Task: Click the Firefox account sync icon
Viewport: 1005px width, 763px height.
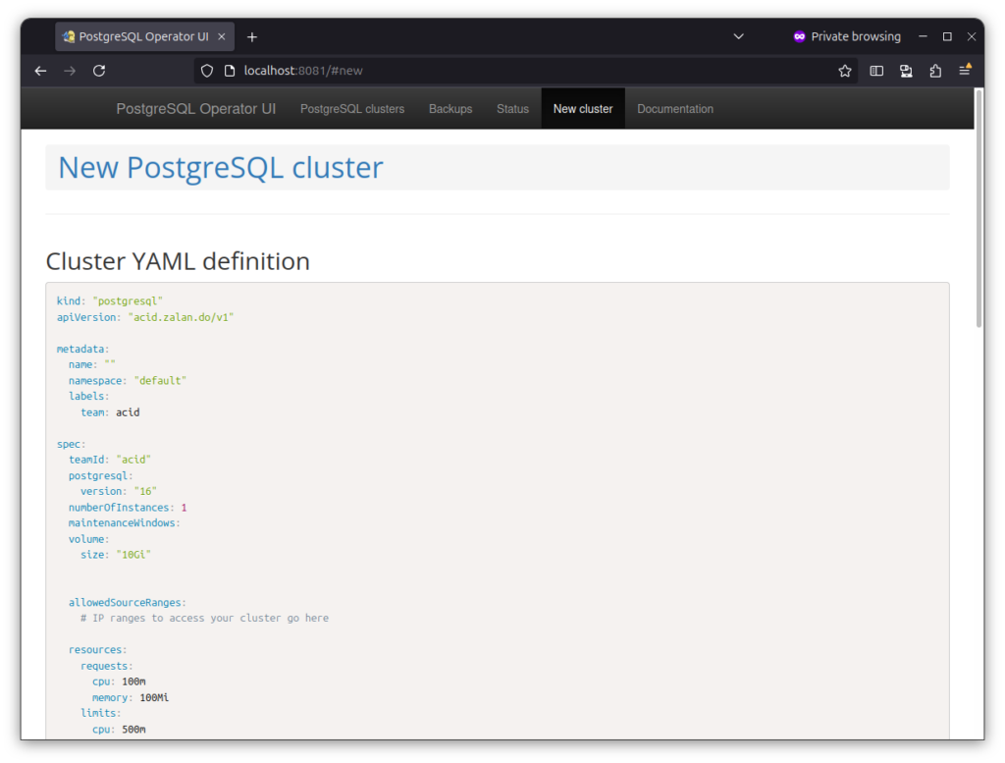Action: coord(906,70)
